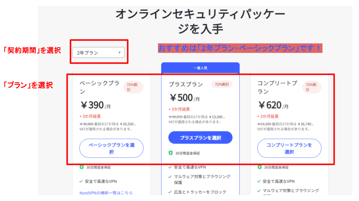Click the checkmark beside 安全で高速なVPN in Basic plan

point(81,181)
